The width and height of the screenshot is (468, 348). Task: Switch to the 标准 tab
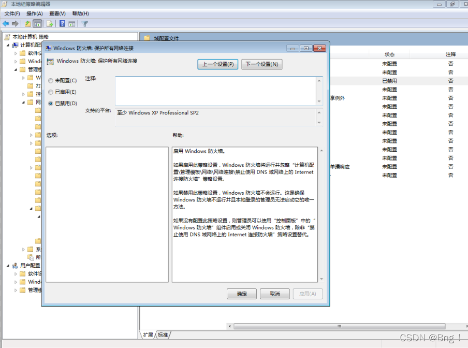tap(163, 335)
